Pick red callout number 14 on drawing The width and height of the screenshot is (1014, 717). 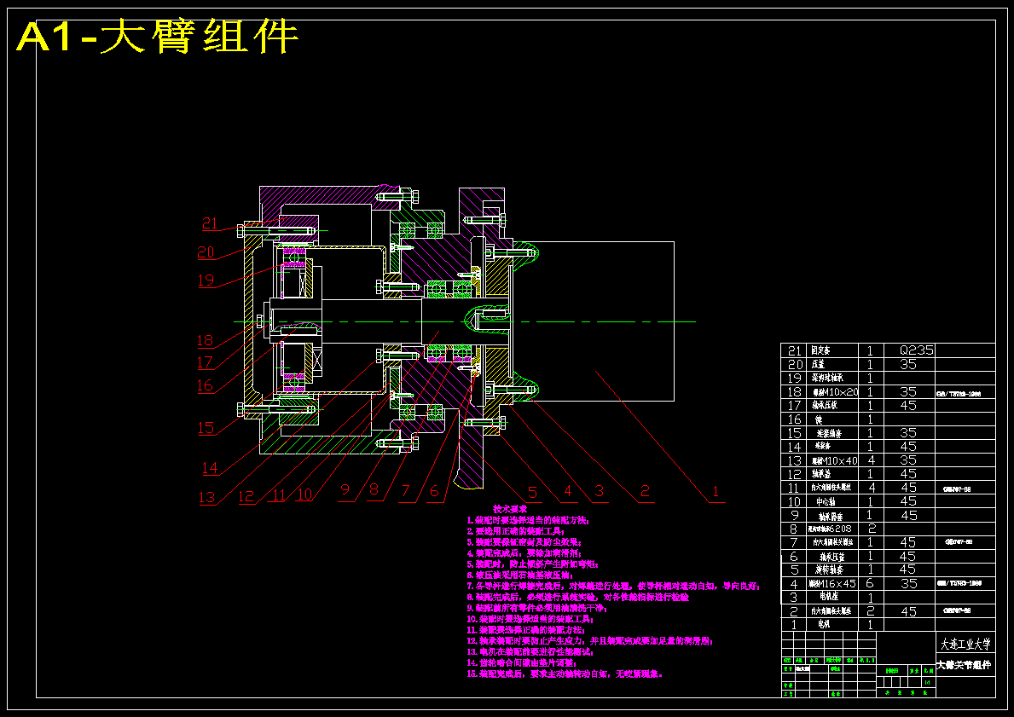coord(210,468)
